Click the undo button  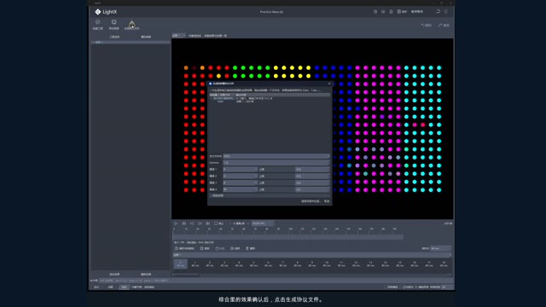click(x=427, y=25)
